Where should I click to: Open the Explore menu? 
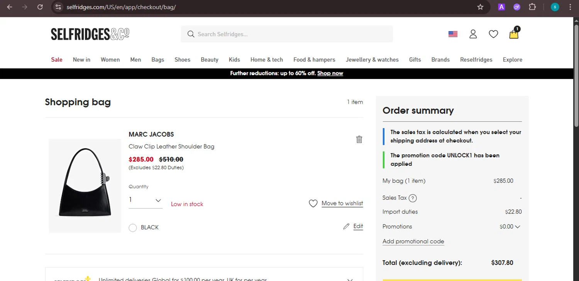click(x=513, y=60)
